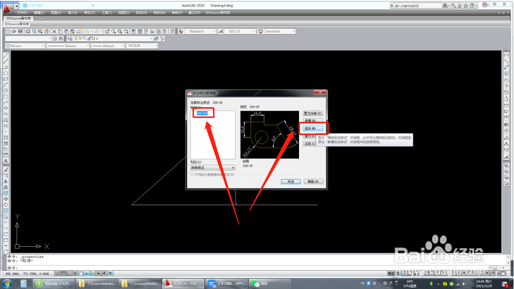Click the Save icon in toolbar
The height and width of the screenshot is (289, 514).
(x=21, y=31)
